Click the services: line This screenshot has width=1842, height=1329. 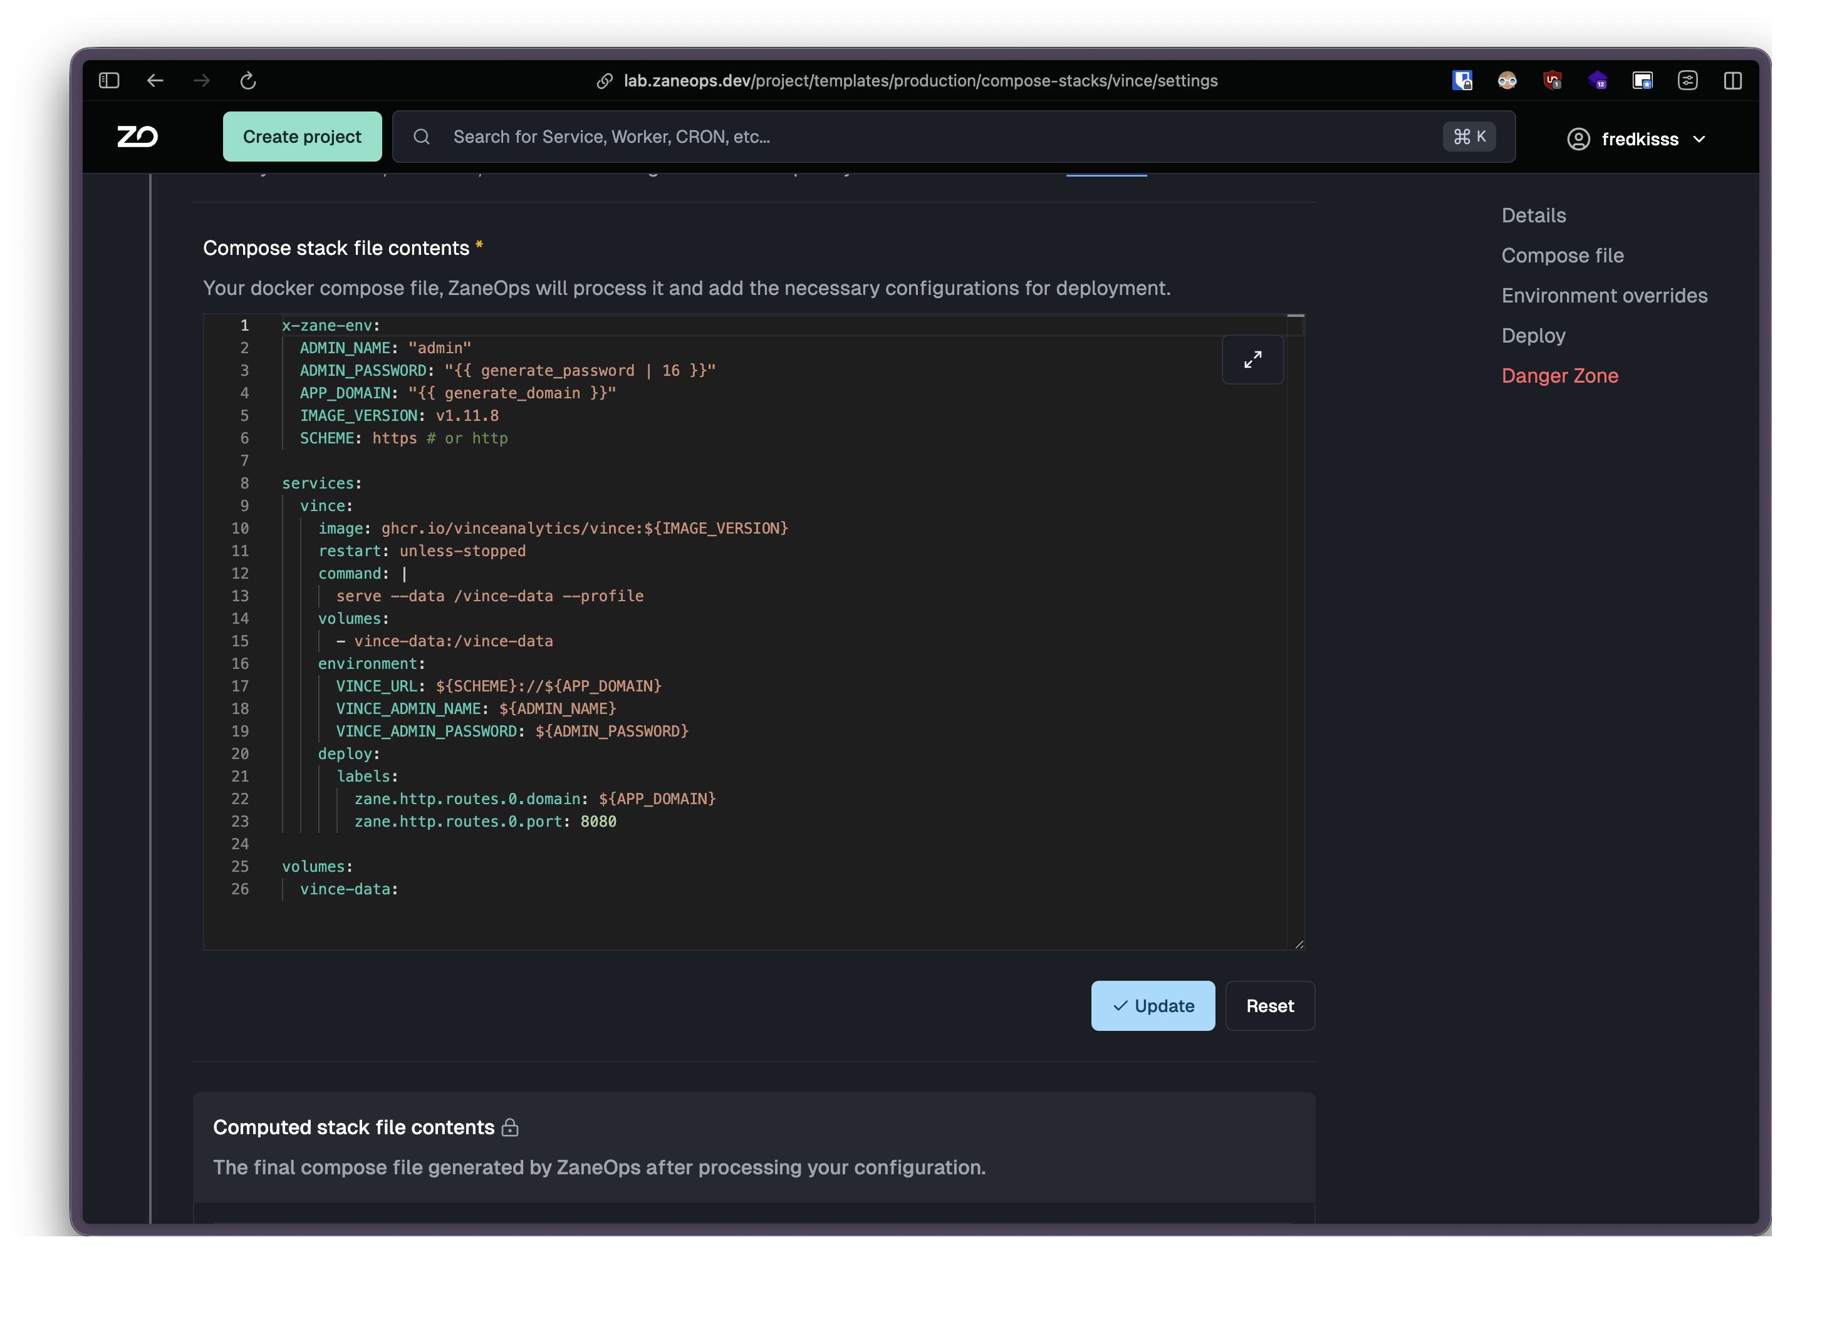(x=321, y=483)
